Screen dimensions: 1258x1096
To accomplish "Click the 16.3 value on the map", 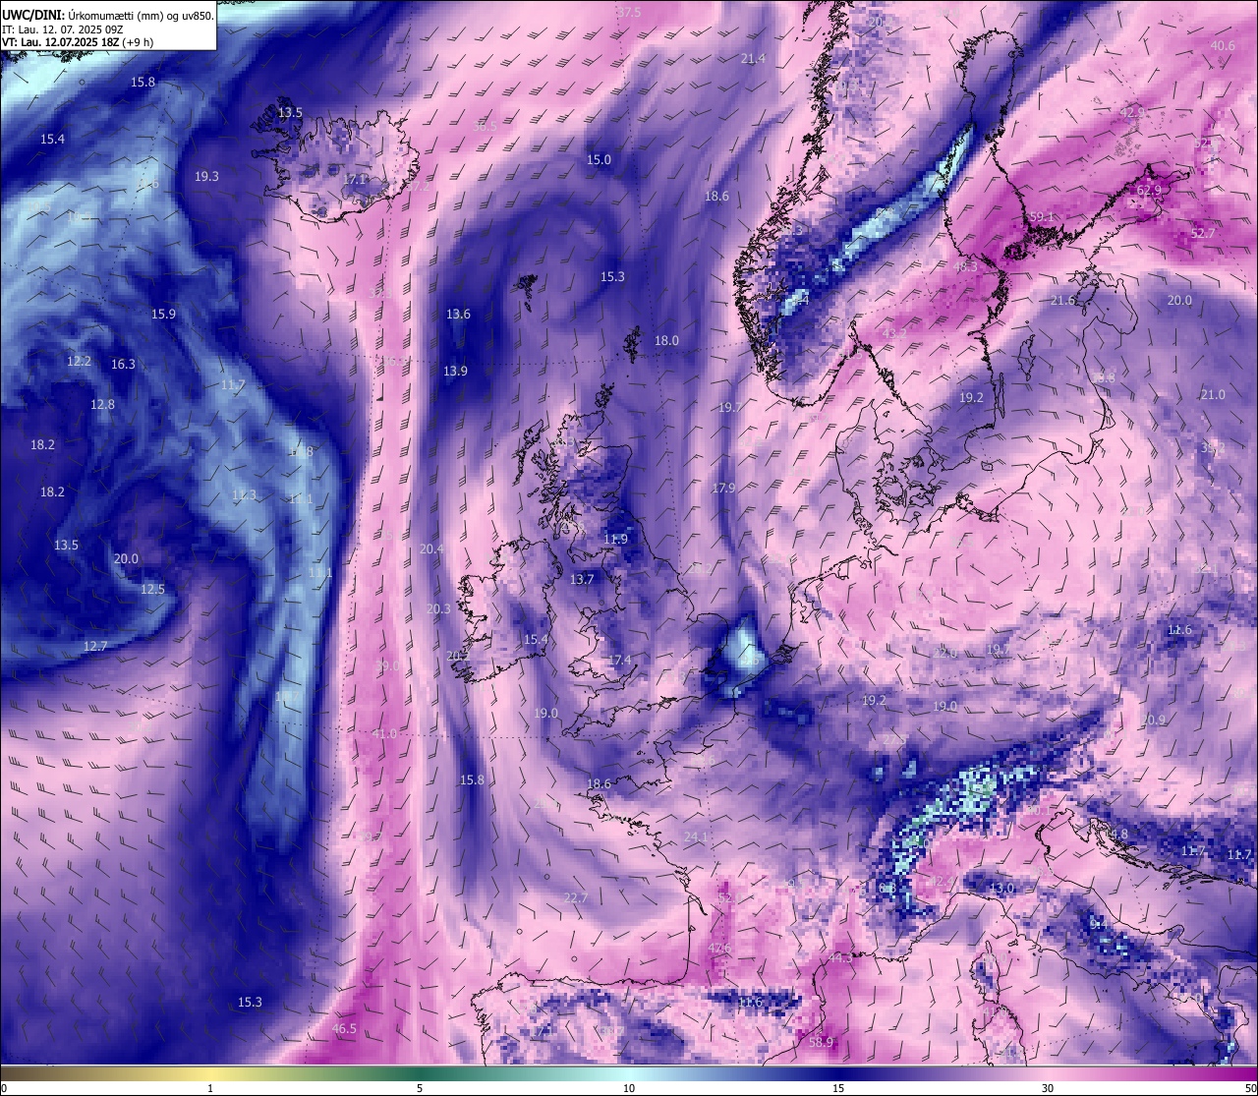I will 123,364.
